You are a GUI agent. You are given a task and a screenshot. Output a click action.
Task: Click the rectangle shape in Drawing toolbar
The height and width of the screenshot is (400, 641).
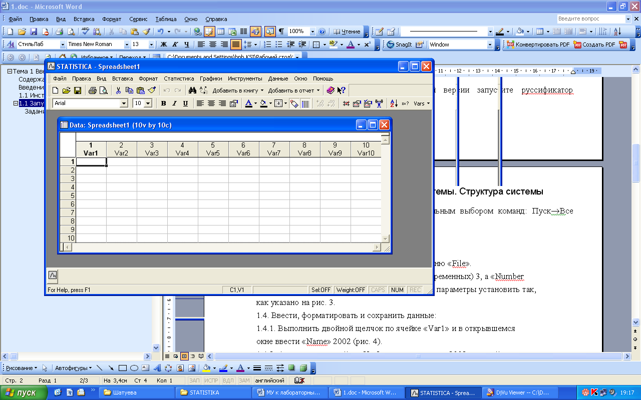pos(123,368)
